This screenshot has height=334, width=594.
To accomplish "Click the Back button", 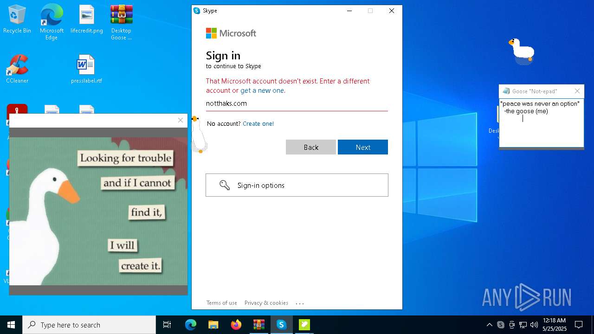I will [311, 147].
